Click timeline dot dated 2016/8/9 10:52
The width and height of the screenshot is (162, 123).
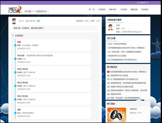click(x=15, y=113)
